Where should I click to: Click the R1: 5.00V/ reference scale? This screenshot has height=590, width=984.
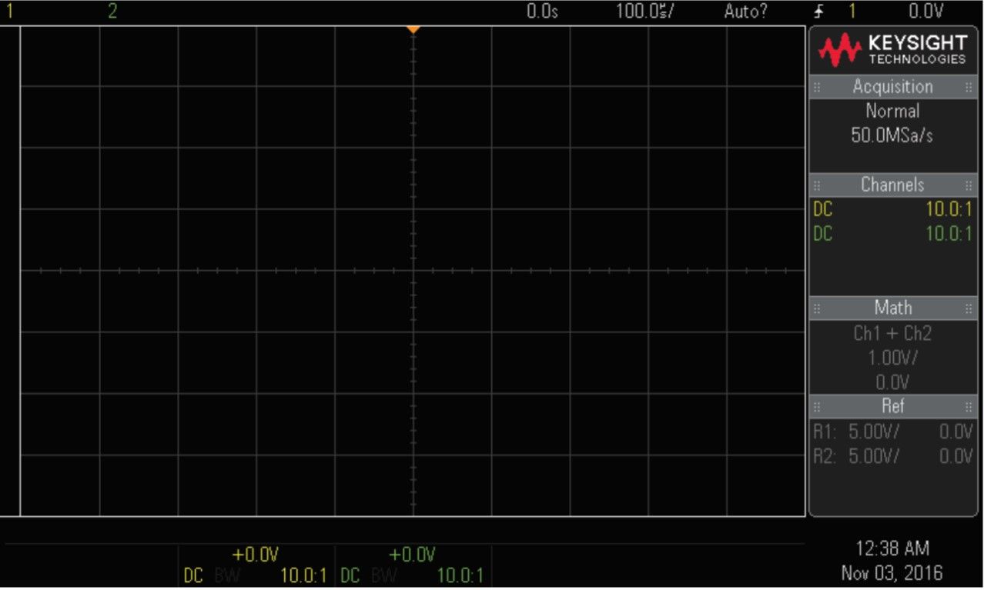855,432
